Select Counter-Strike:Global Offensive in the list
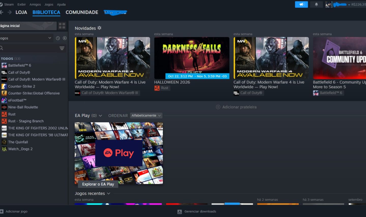The width and height of the screenshot is (366, 217). point(34,93)
